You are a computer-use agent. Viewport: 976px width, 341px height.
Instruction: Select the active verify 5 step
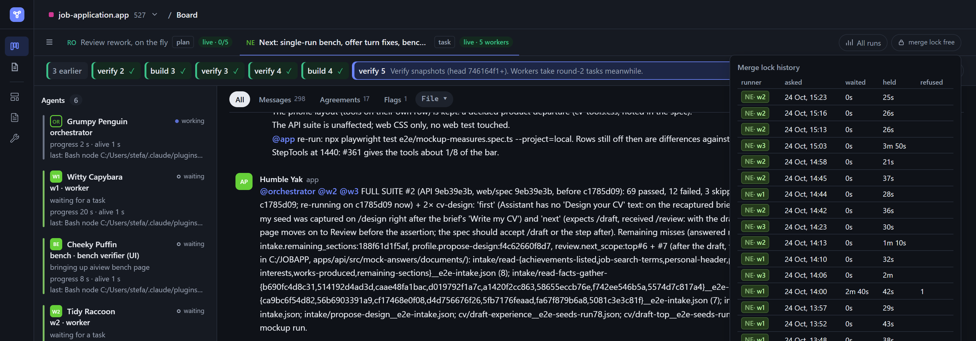click(x=541, y=71)
